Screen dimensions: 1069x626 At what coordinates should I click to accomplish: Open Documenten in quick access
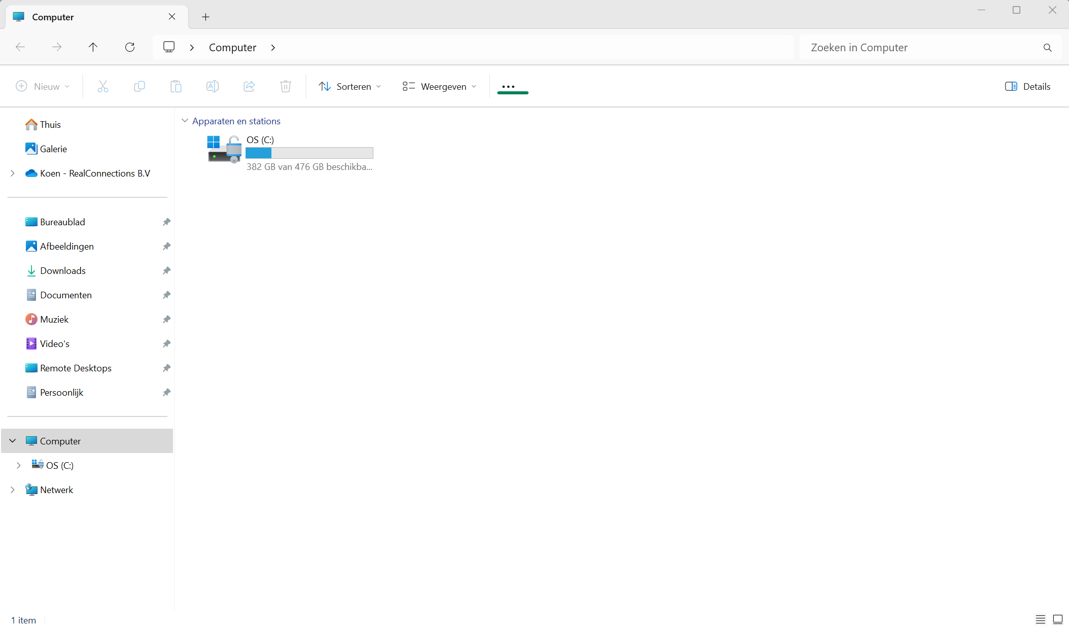tap(66, 295)
